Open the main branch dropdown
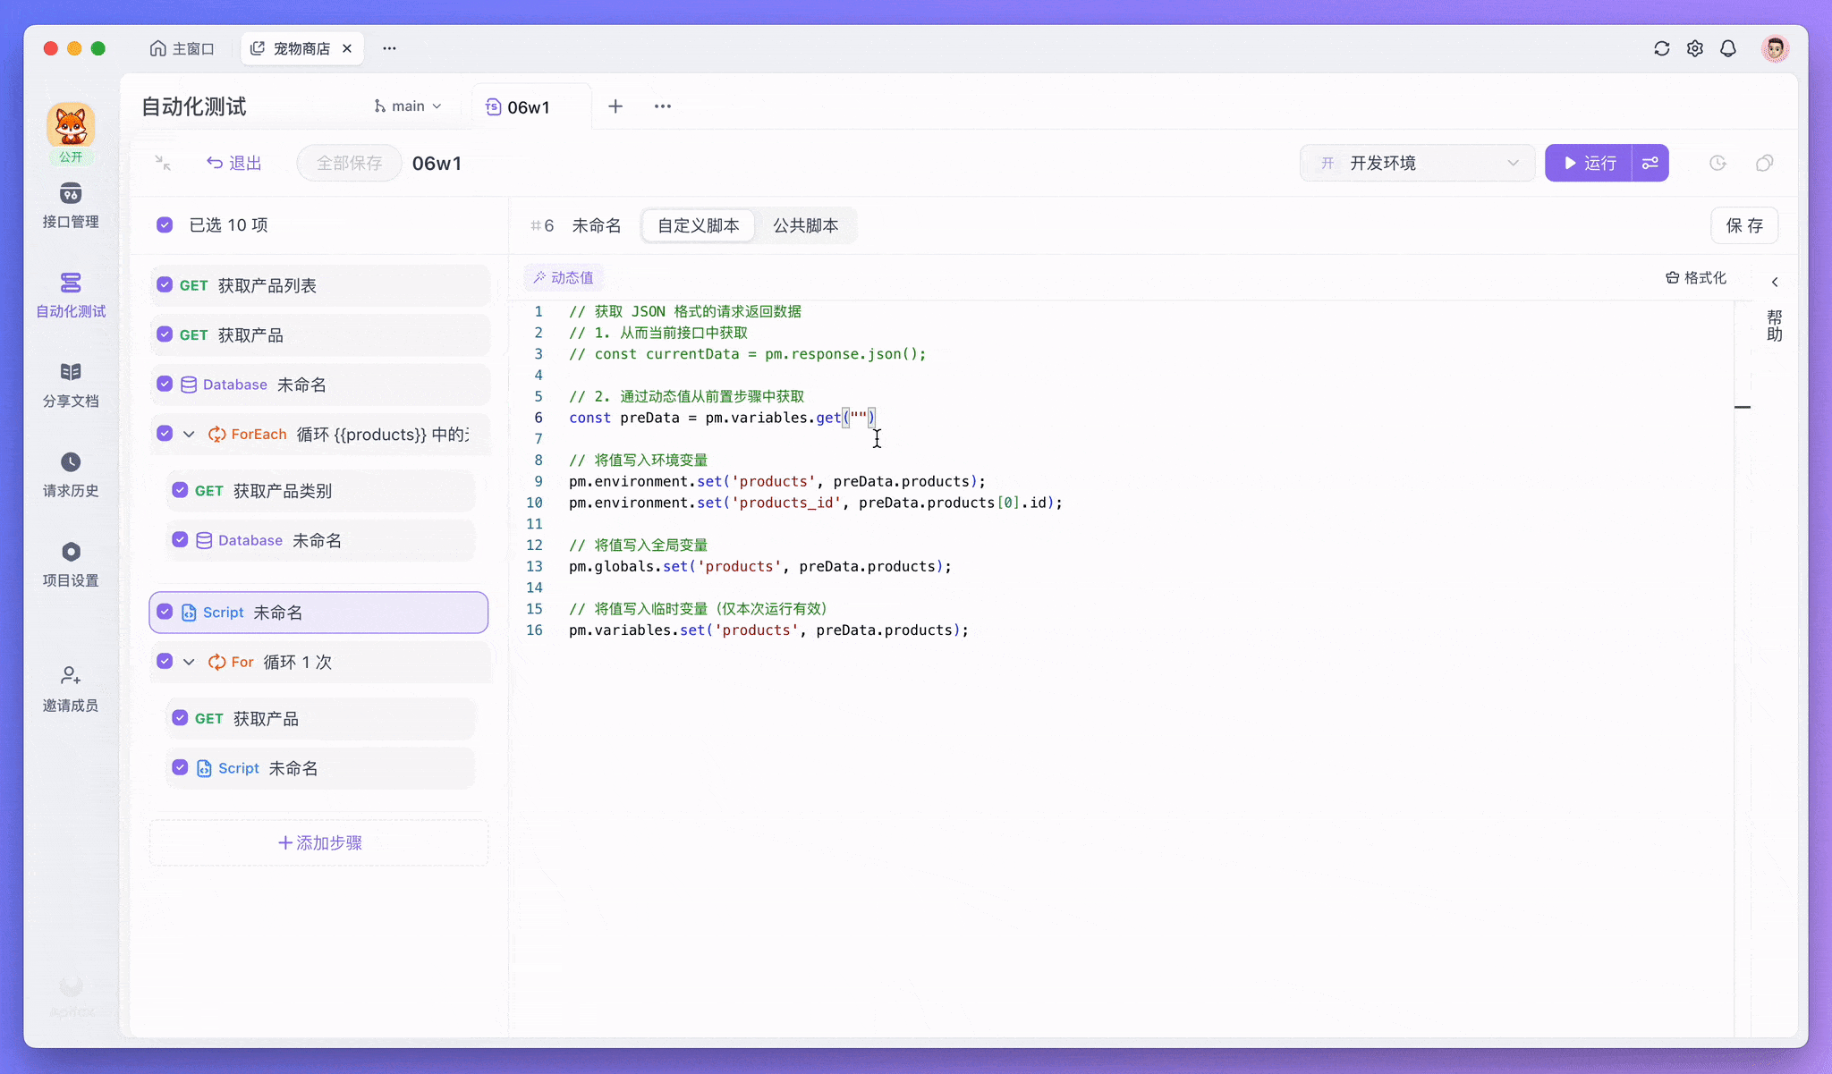This screenshot has height=1074, width=1832. coord(408,106)
